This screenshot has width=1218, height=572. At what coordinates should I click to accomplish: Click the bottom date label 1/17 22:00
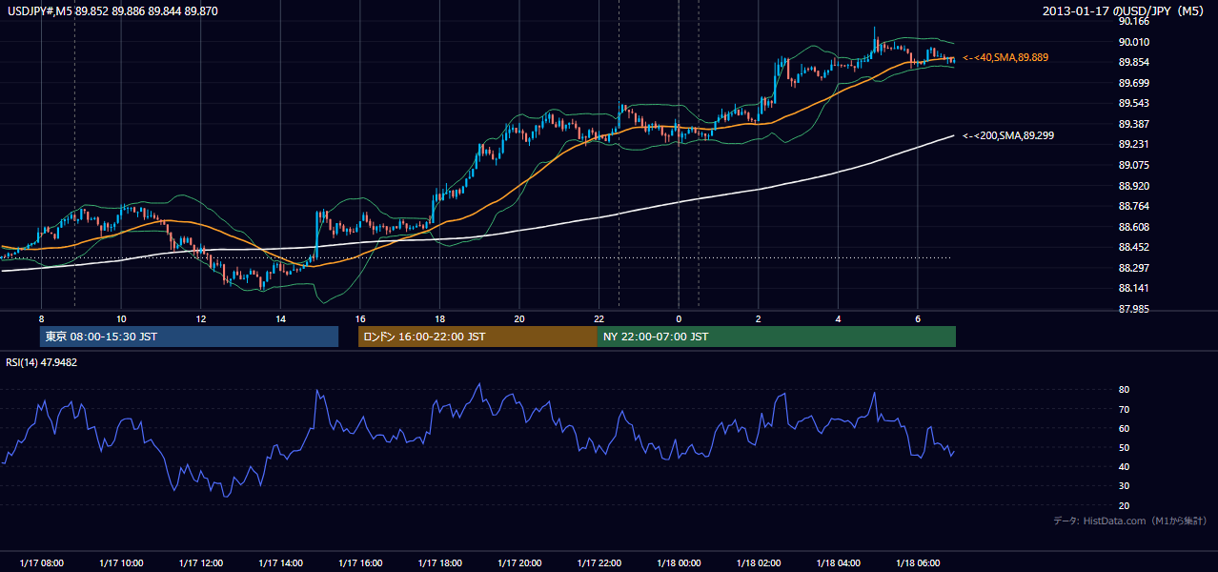(599, 563)
